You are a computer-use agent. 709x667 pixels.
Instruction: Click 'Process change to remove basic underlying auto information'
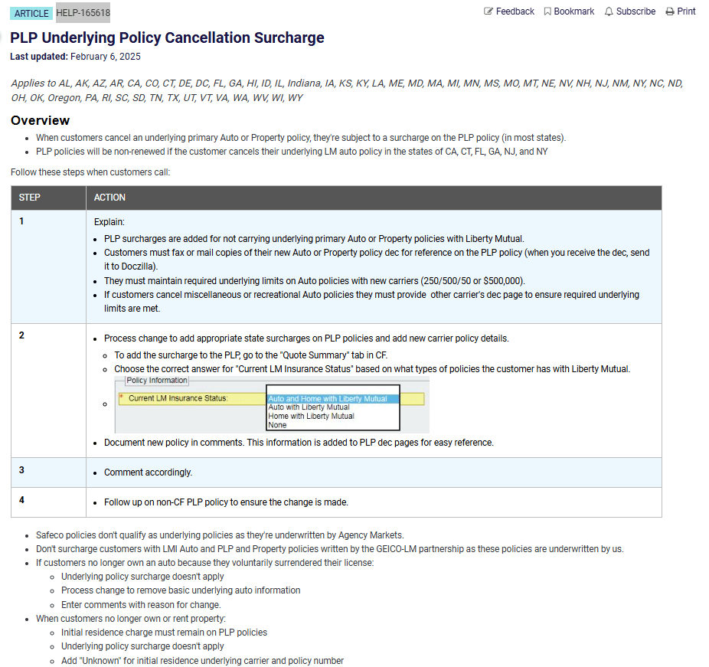(x=181, y=590)
